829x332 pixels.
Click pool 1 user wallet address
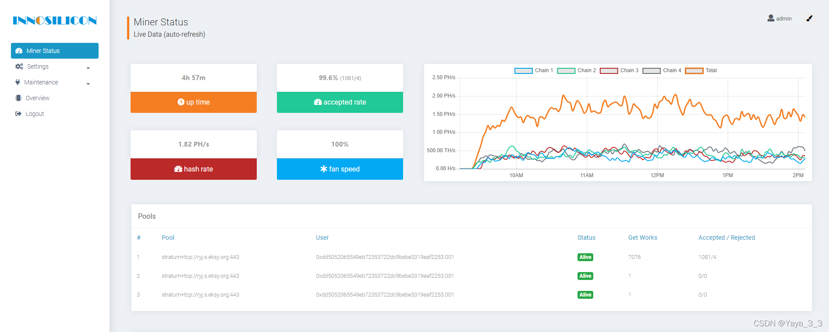(385, 257)
